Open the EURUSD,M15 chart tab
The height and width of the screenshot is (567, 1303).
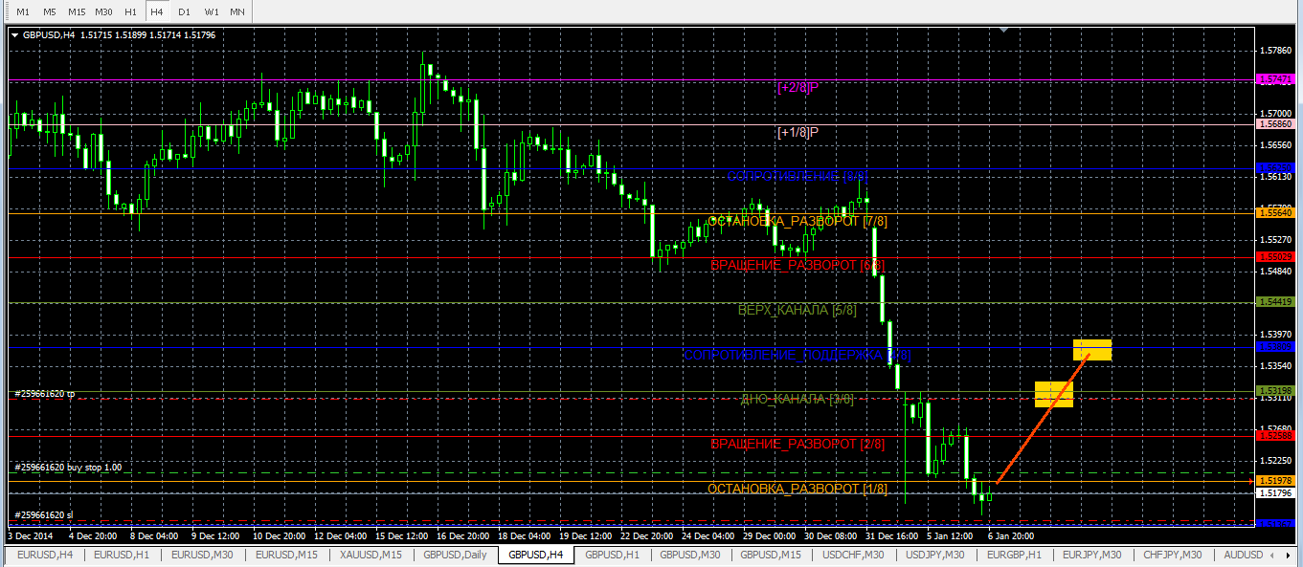[x=287, y=555]
